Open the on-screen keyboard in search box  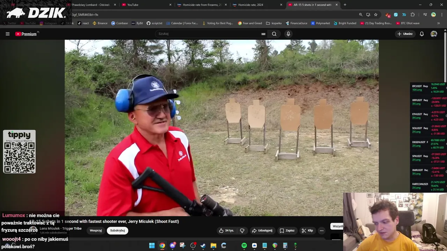coord(263,34)
